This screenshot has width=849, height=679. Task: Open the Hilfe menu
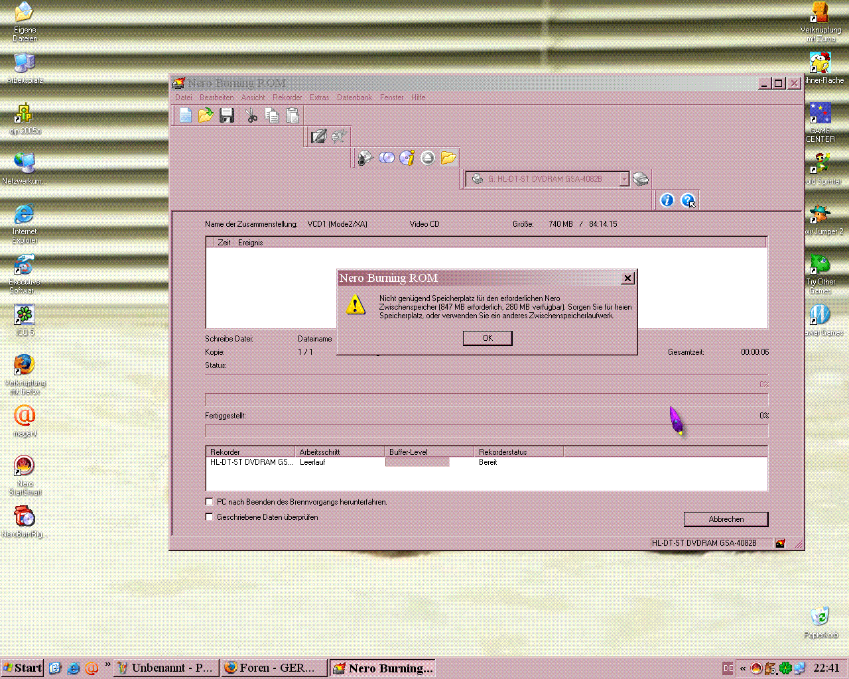click(418, 97)
